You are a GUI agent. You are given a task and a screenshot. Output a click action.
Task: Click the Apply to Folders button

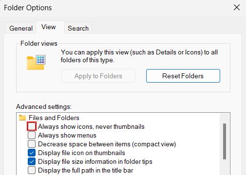pyautogui.click(x=98, y=76)
